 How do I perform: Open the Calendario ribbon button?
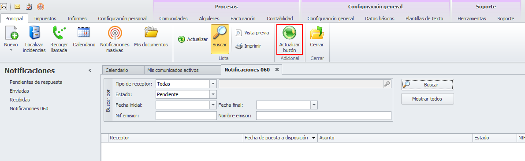84,37
